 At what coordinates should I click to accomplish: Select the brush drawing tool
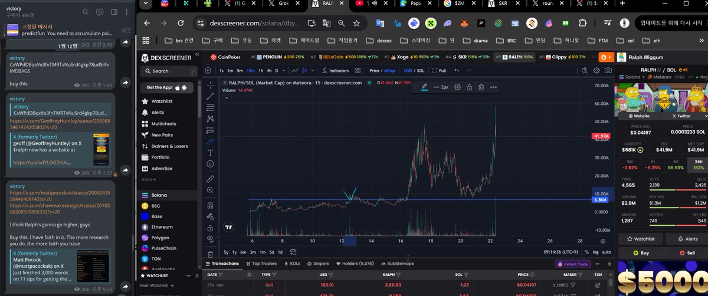coord(211,141)
